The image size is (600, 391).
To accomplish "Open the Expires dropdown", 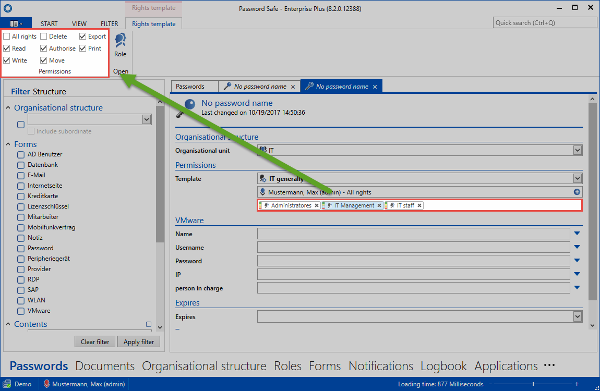I will pyautogui.click(x=578, y=316).
